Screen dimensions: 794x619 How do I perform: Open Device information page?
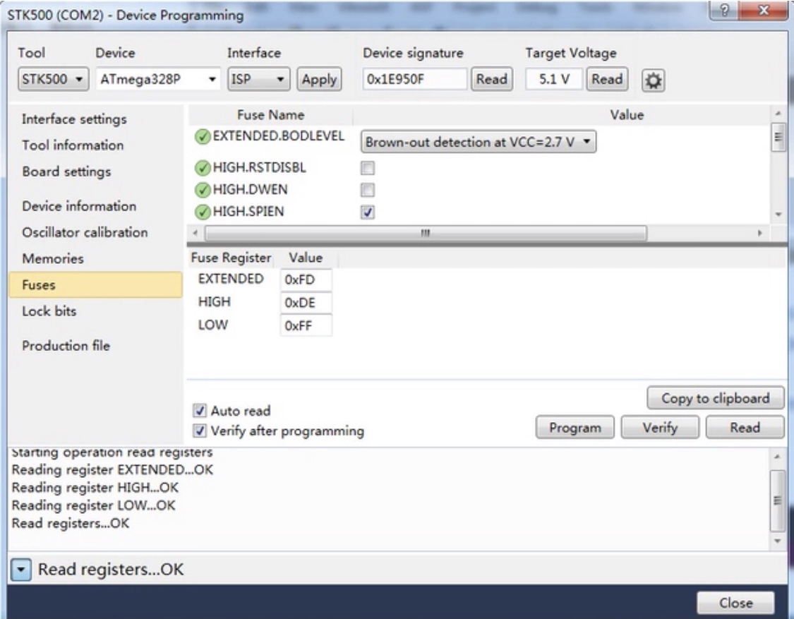[79, 206]
